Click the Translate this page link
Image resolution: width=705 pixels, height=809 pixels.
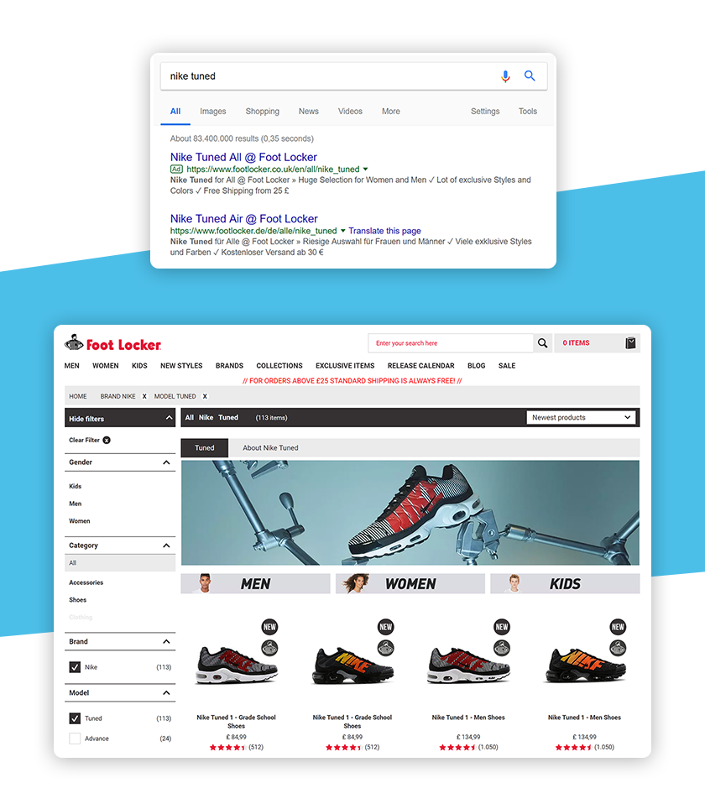[384, 231]
